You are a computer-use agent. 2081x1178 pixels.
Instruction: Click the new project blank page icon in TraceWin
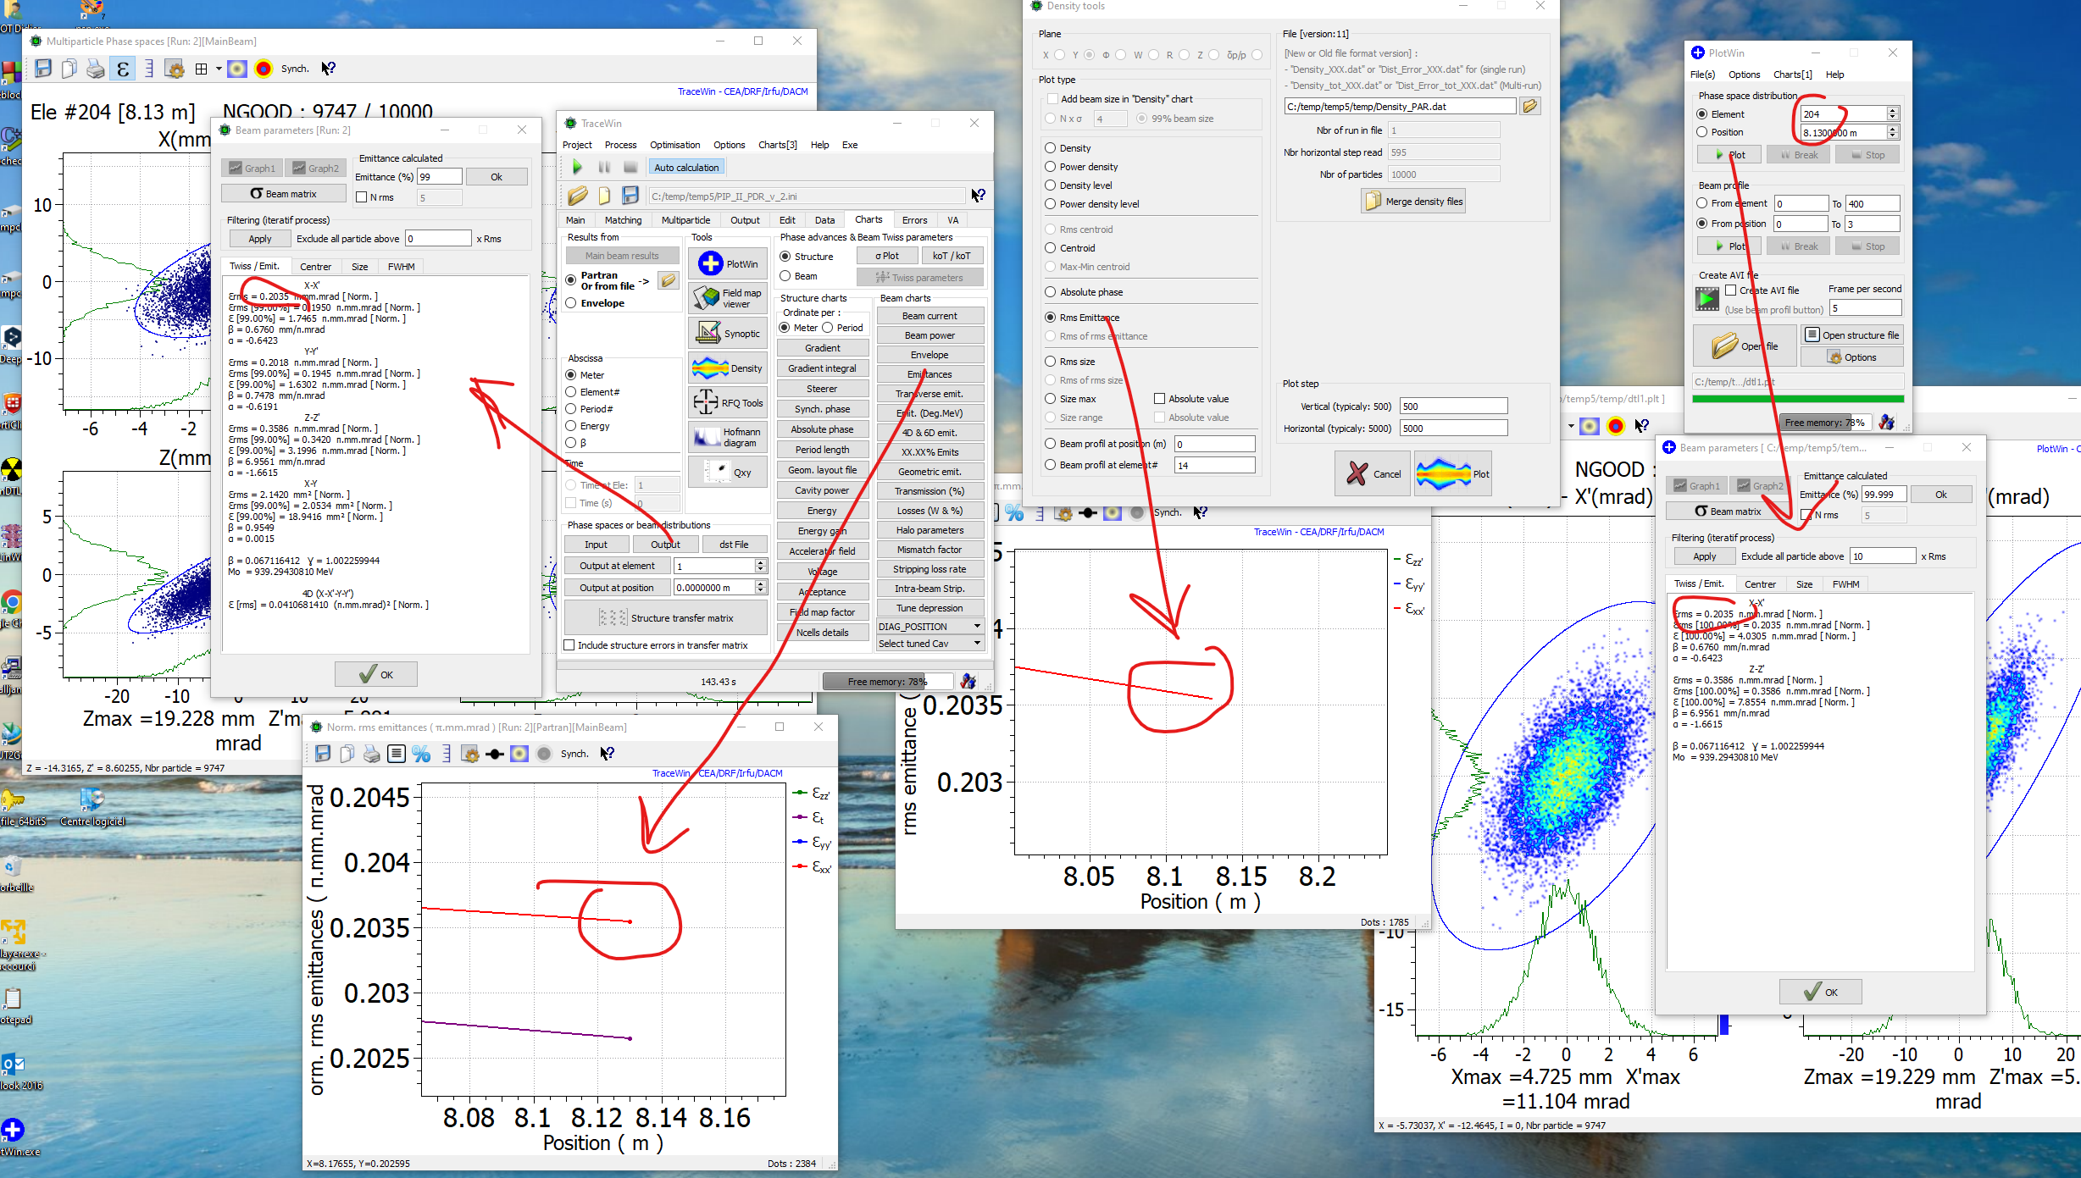(x=604, y=196)
